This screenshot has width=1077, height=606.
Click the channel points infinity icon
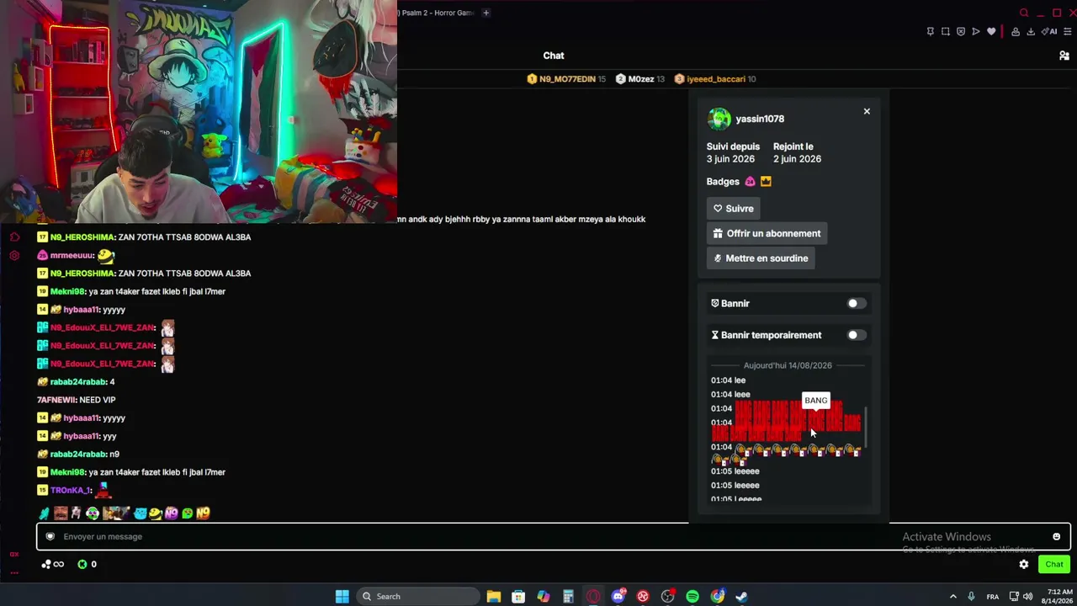(x=52, y=565)
